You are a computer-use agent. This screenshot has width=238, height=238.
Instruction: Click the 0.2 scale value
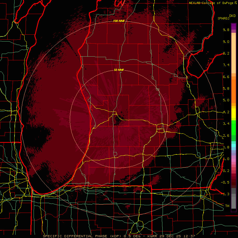click(226, 171)
